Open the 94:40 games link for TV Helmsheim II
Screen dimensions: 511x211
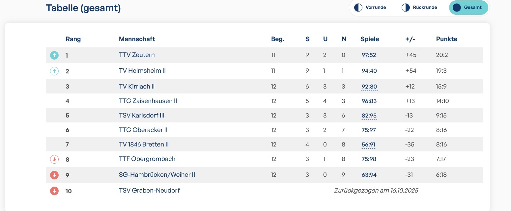pos(369,71)
